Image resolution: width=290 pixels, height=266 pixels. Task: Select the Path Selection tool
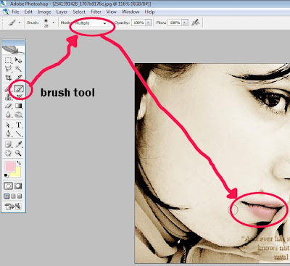(9, 125)
